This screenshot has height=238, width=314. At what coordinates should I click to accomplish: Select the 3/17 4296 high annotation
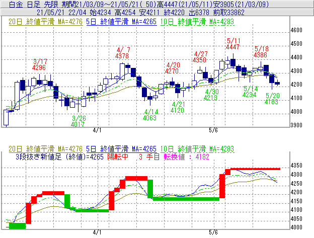point(39,64)
